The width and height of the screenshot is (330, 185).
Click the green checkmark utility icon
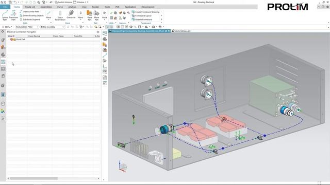point(111,13)
